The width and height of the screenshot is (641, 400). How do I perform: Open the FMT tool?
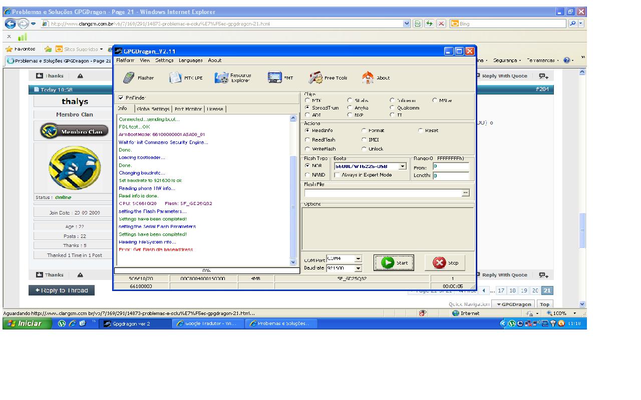[280, 77]
